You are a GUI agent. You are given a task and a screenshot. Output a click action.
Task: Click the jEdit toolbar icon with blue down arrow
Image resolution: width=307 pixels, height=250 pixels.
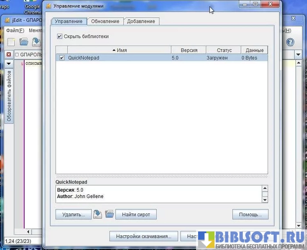[36, 42]
